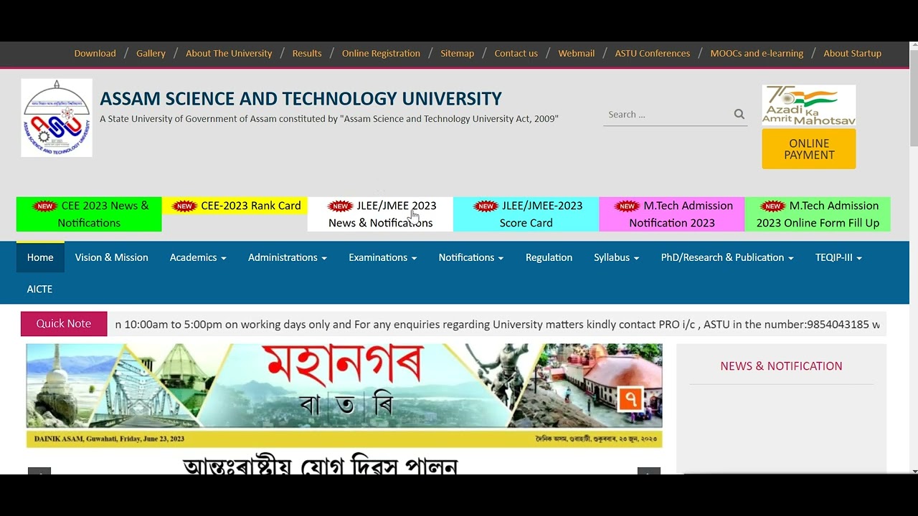Expand the TEQIP-III dropdown menu
Screen dimensions: 918x516
click(x=838, y=257)
